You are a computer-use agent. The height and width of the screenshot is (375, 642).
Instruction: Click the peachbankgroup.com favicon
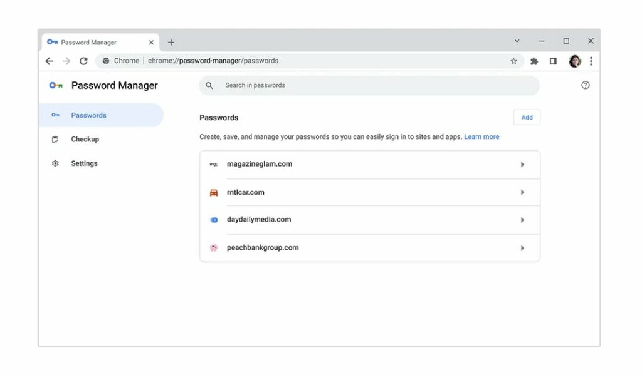[x=214, y=248]
